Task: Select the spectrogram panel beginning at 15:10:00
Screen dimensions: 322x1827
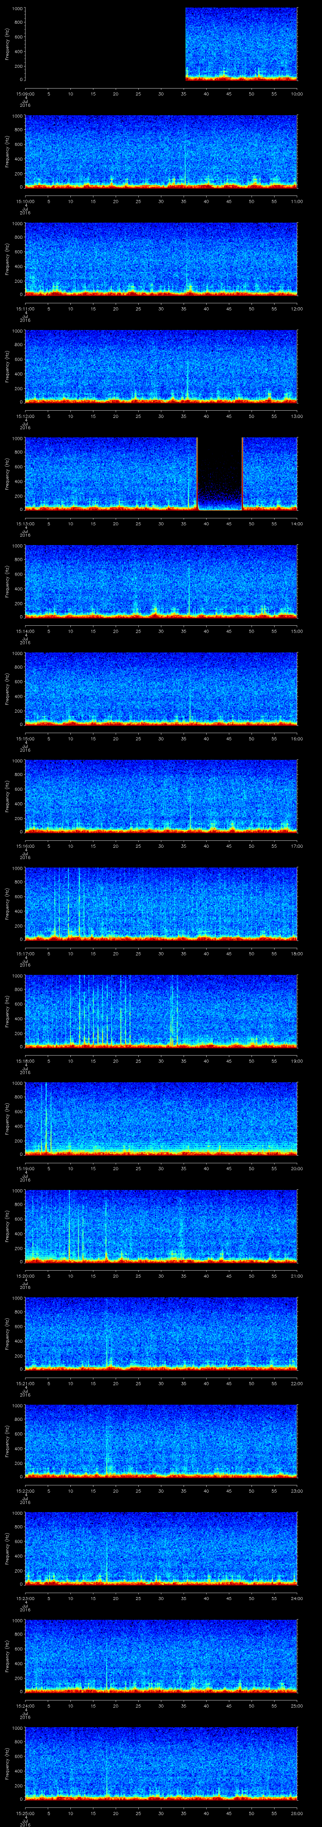Action: (x=161, y=151)
